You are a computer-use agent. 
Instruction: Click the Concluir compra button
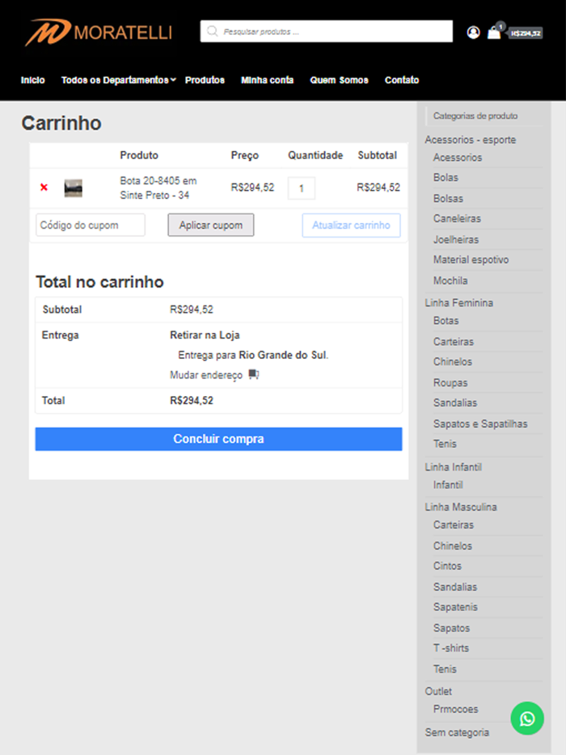click(218, 439)
